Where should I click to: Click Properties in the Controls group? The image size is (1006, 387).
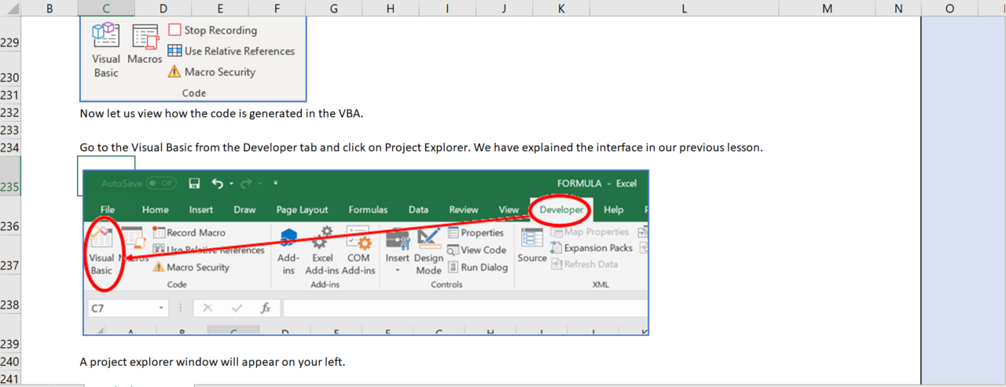tap(476, 232)
